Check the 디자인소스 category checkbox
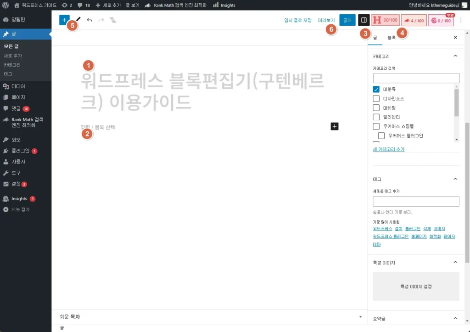 pyautogui.click(x=376, y=99)
